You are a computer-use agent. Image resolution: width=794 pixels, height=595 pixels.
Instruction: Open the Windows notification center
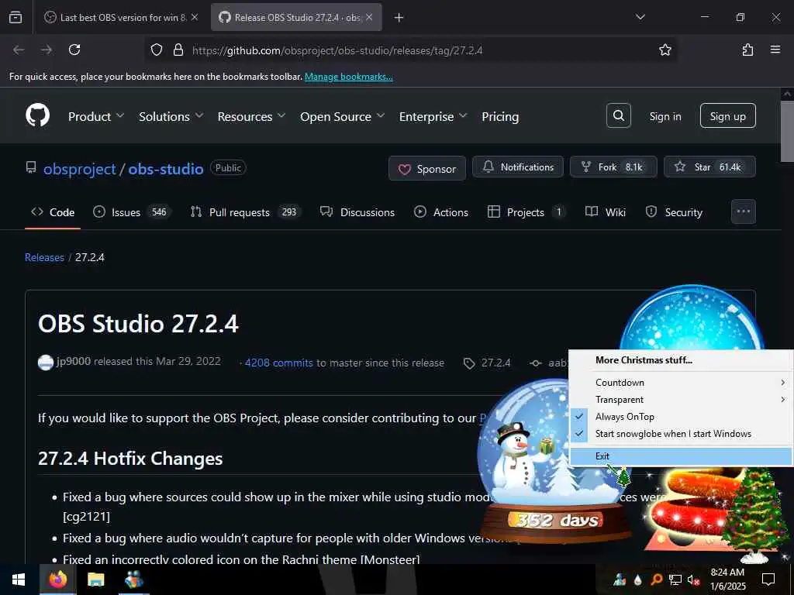point(768,580)
